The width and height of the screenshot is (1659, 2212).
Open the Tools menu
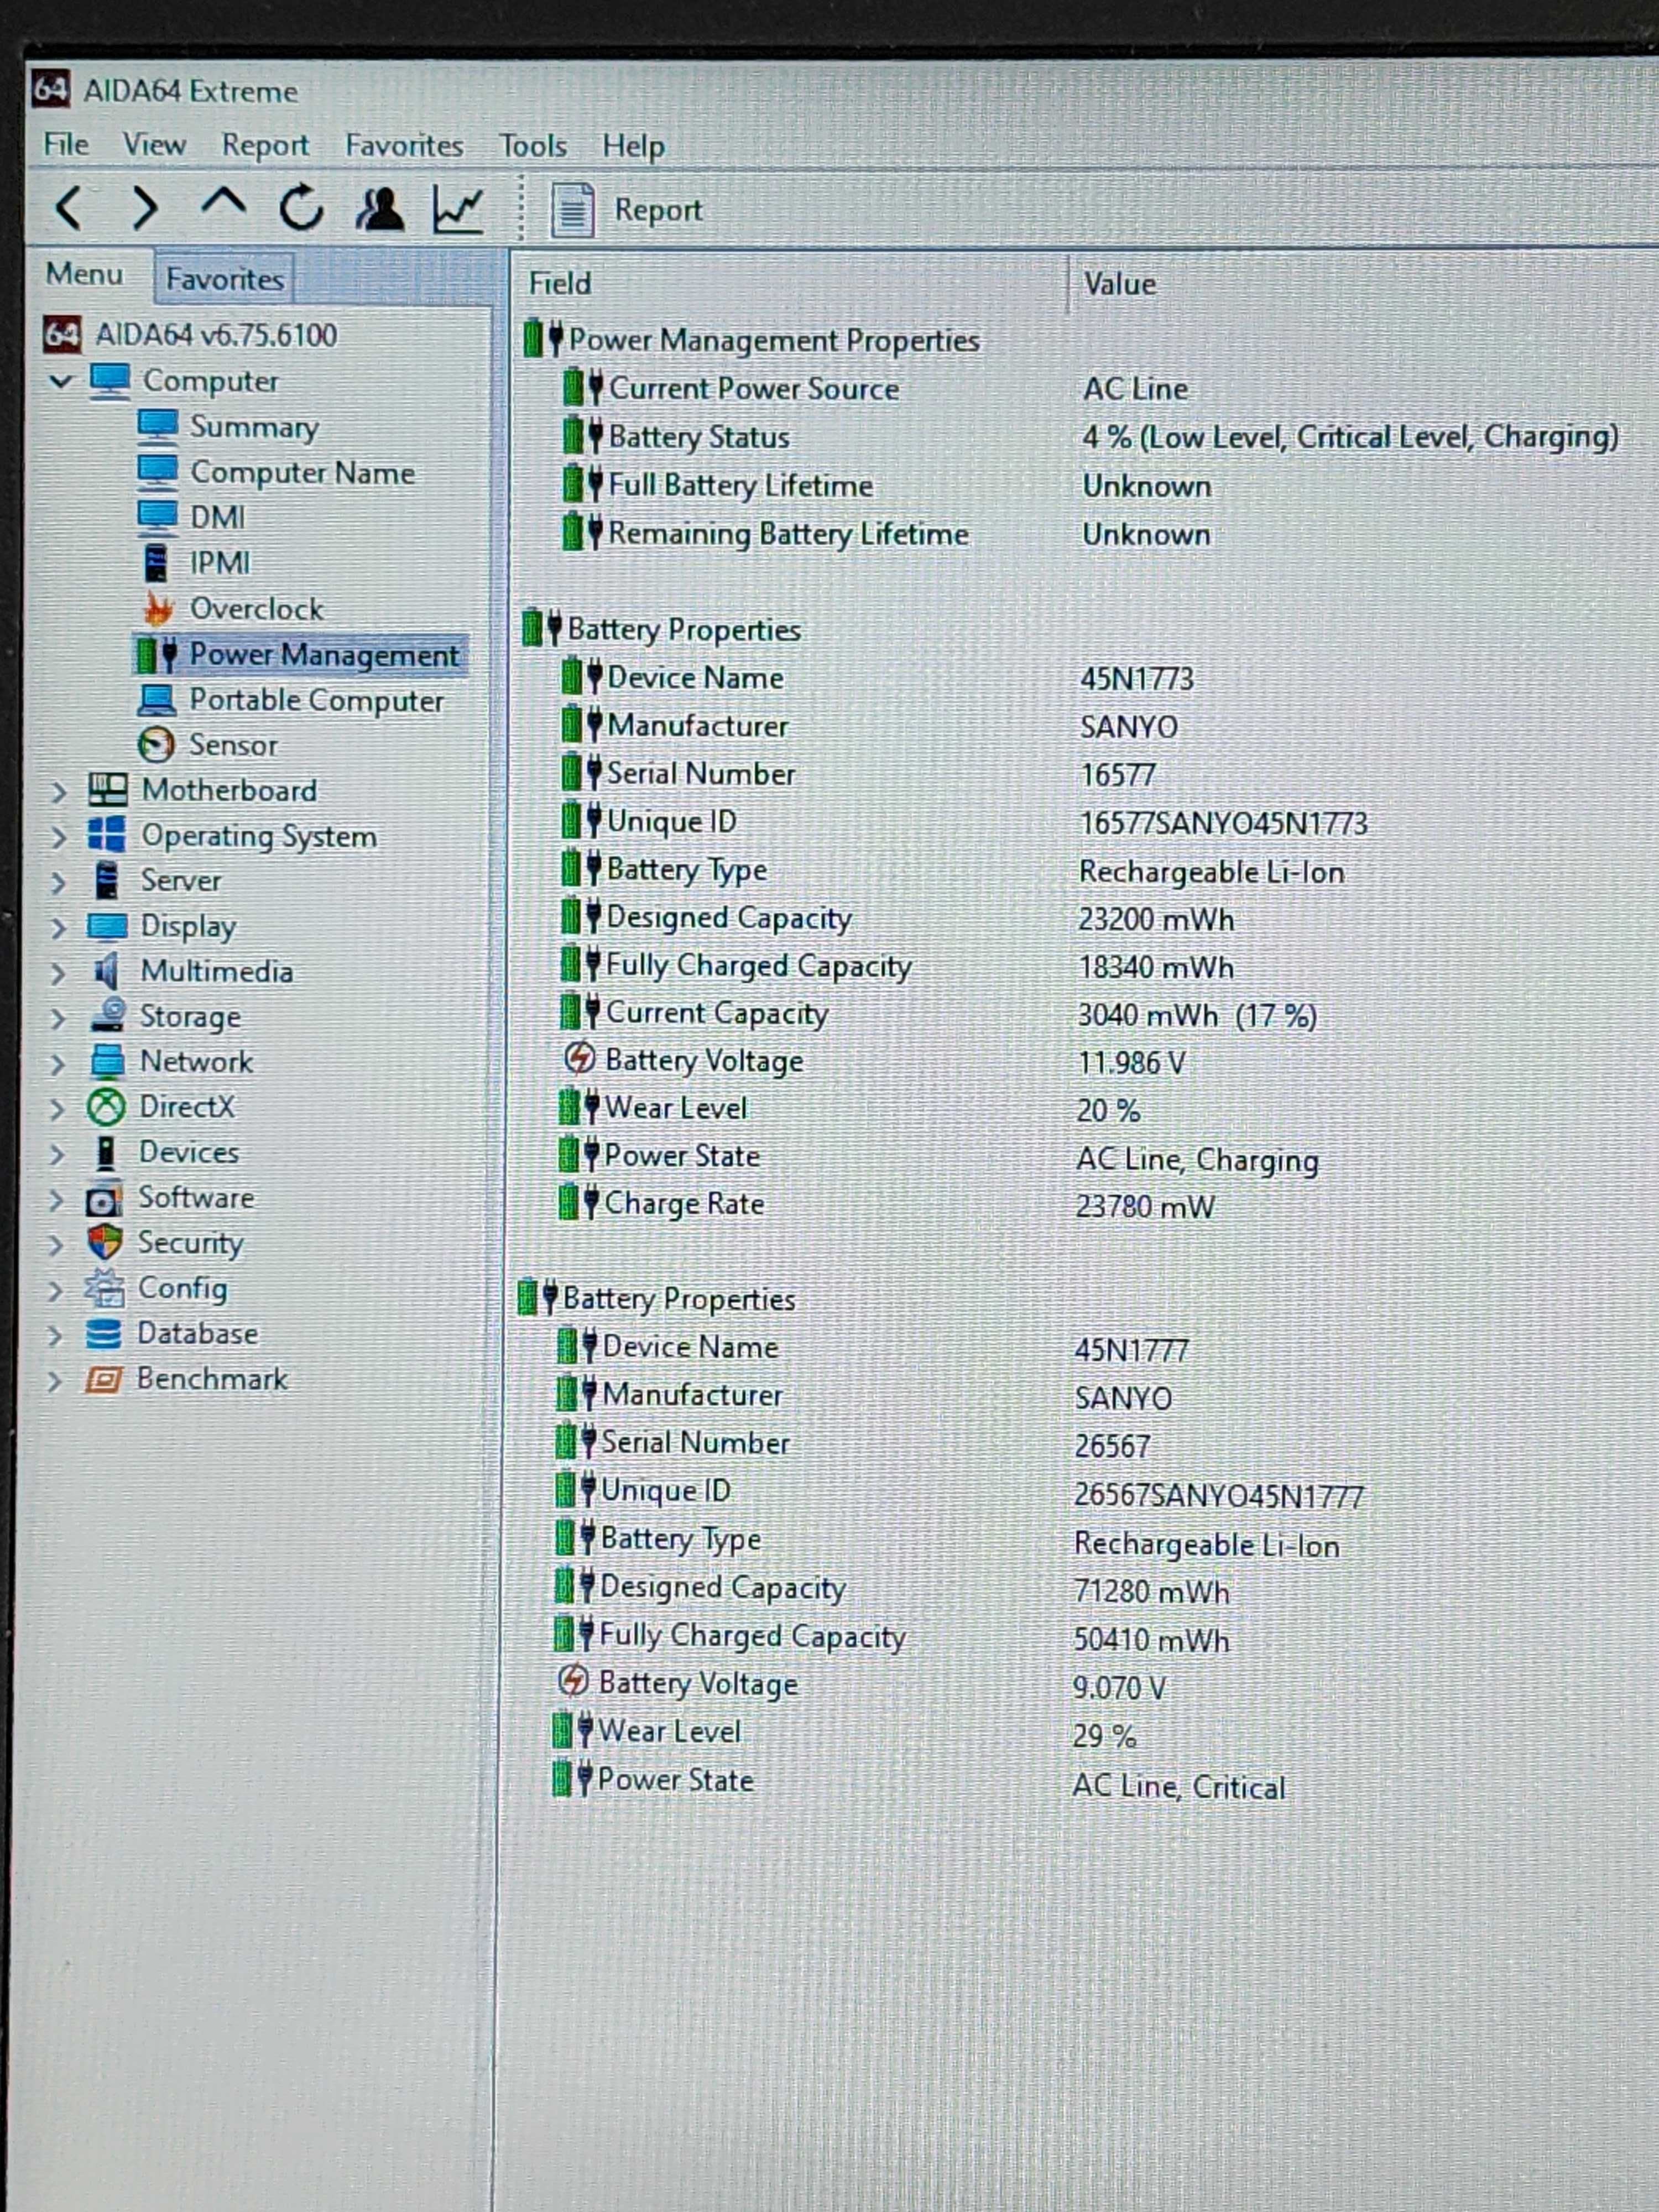coord(533,146)
